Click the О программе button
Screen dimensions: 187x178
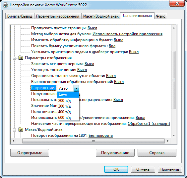pos(30,153)
